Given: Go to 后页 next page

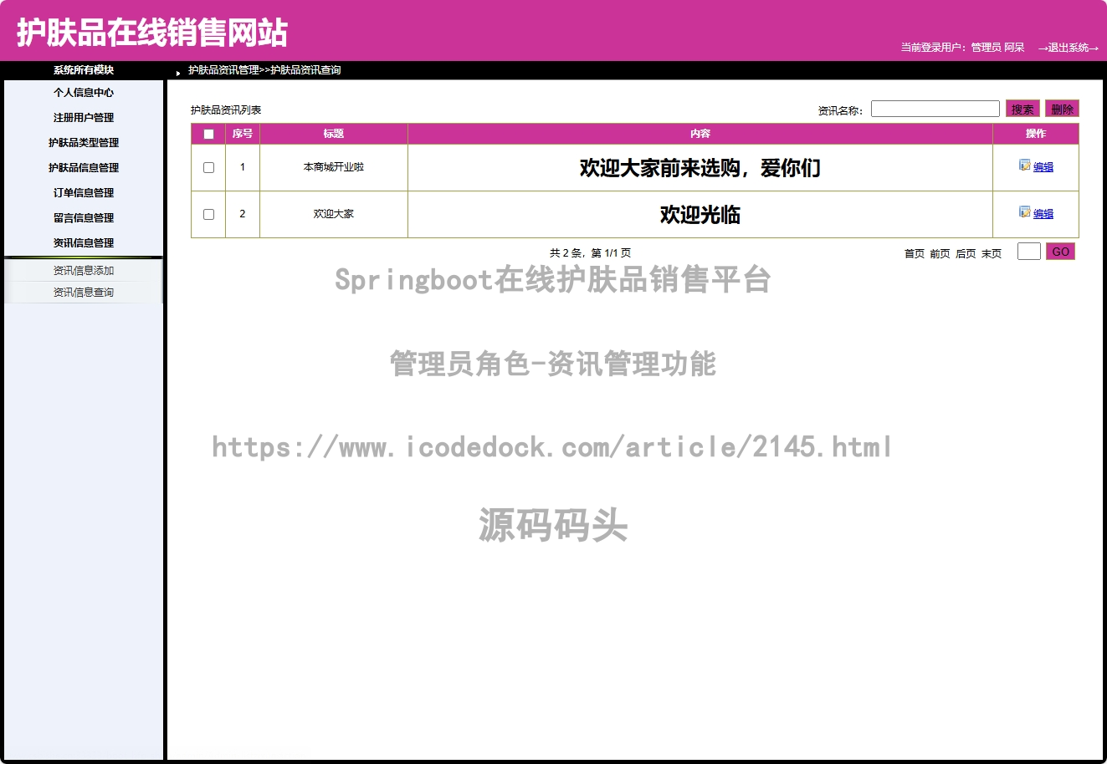Looking at the screenshot, I should pos(966,253).
